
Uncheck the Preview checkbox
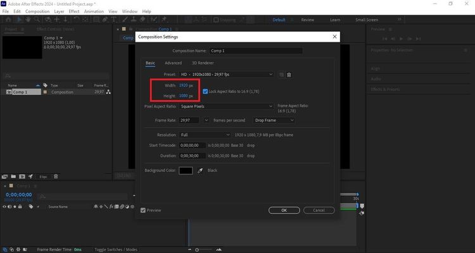click(143, 210)
